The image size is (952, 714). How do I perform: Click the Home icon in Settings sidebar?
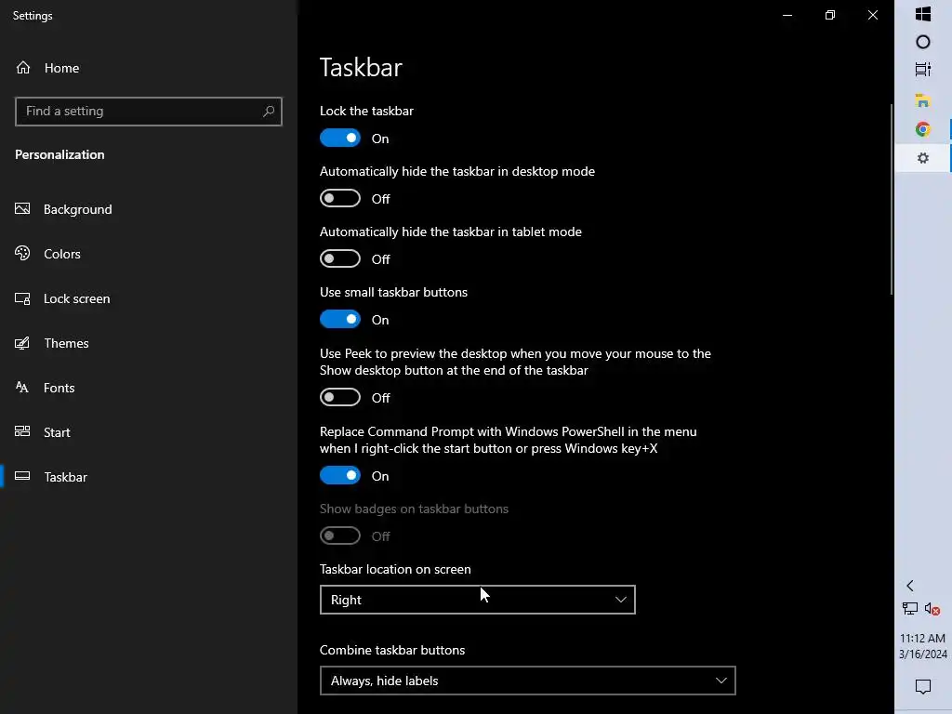[x=23, y=68]
